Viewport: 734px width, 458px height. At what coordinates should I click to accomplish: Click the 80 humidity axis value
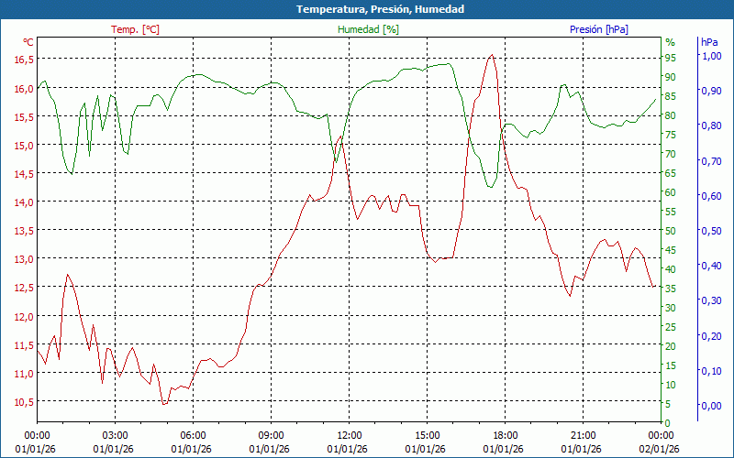point(671,116)
